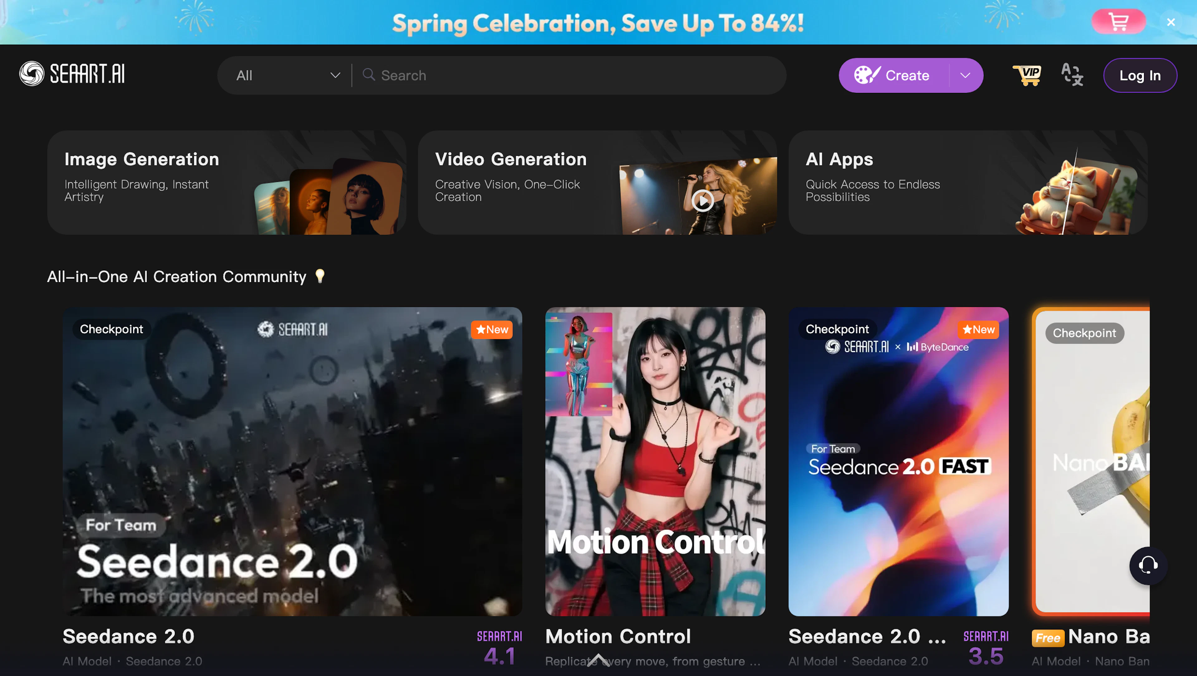Click the Checkpoint tag on the Nano Banana card
The height and width of the screenshot is (676, 1197).
[x=1084, y=333]
